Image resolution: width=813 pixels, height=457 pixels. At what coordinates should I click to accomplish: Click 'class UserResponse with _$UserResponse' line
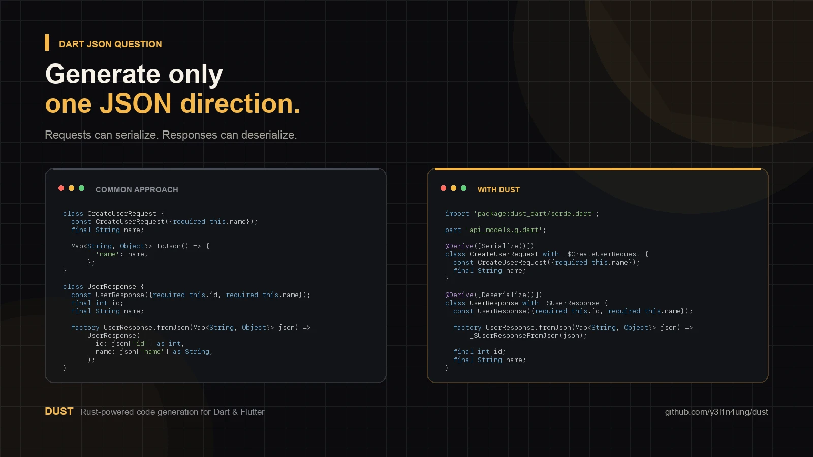(526, 303)
